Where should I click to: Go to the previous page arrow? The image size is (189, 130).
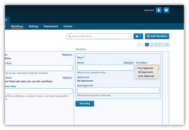(143, 45)
